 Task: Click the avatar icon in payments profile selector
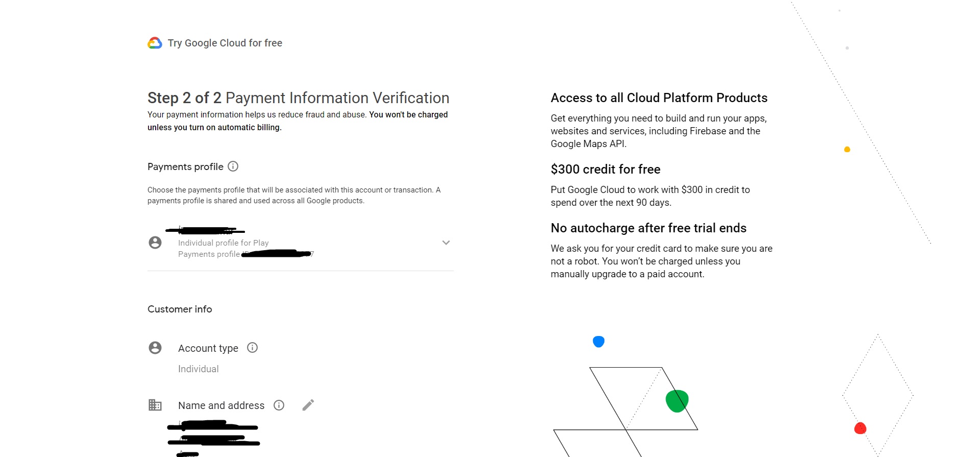pos(155,243)
